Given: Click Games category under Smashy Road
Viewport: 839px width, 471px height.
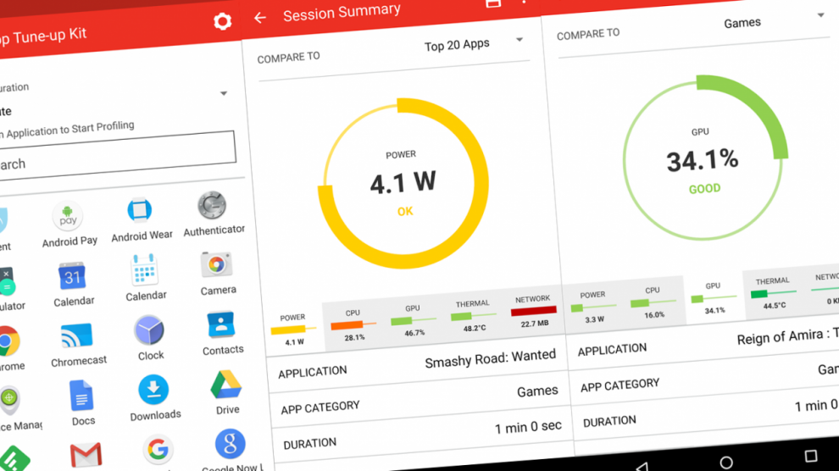Looking at the screenshot, I should 537,391.
